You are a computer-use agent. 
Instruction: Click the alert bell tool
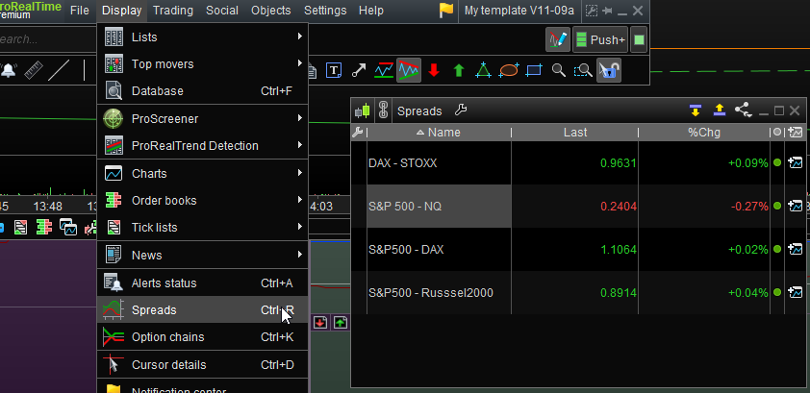[9, 70]
